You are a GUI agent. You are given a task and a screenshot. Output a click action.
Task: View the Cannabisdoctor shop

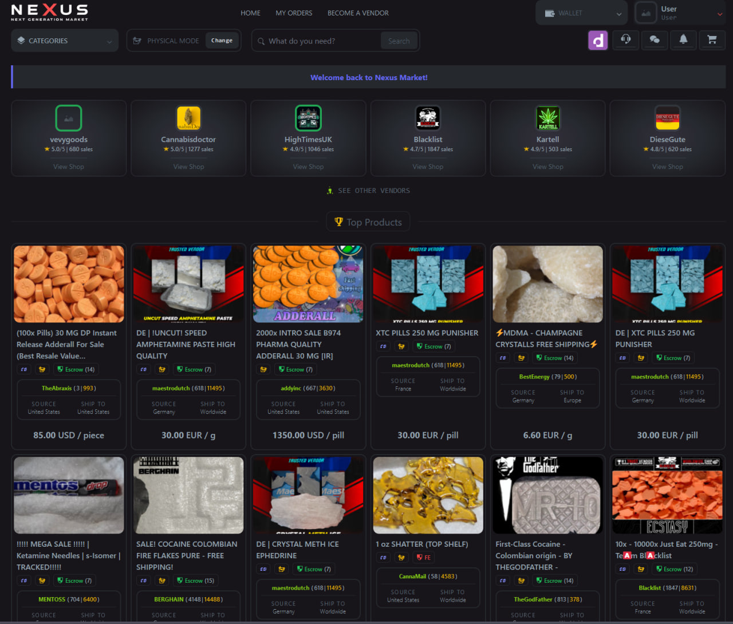188,167
